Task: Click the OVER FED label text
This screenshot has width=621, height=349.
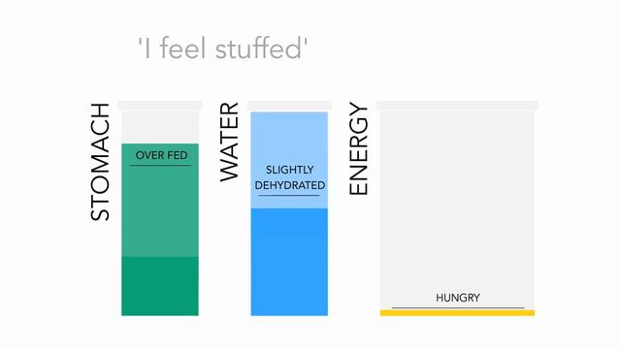Action: [x=162, y=155]
